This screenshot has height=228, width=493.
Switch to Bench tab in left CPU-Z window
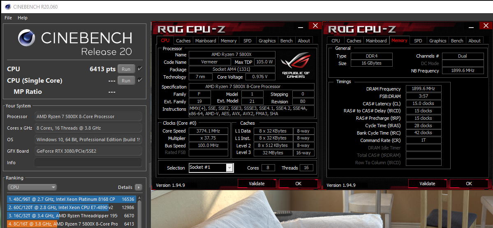[287, 41]
